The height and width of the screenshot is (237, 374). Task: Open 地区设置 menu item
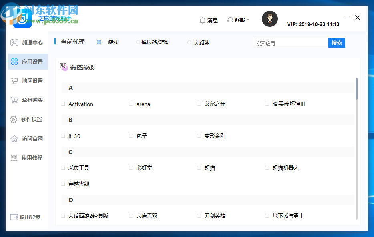(x=28, y=81)
